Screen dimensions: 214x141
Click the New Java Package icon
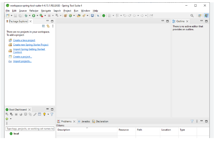point(66,16)
